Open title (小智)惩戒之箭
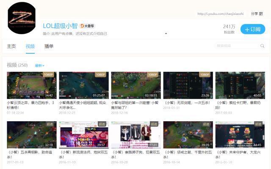271x169 pixels. click(188, 155)
